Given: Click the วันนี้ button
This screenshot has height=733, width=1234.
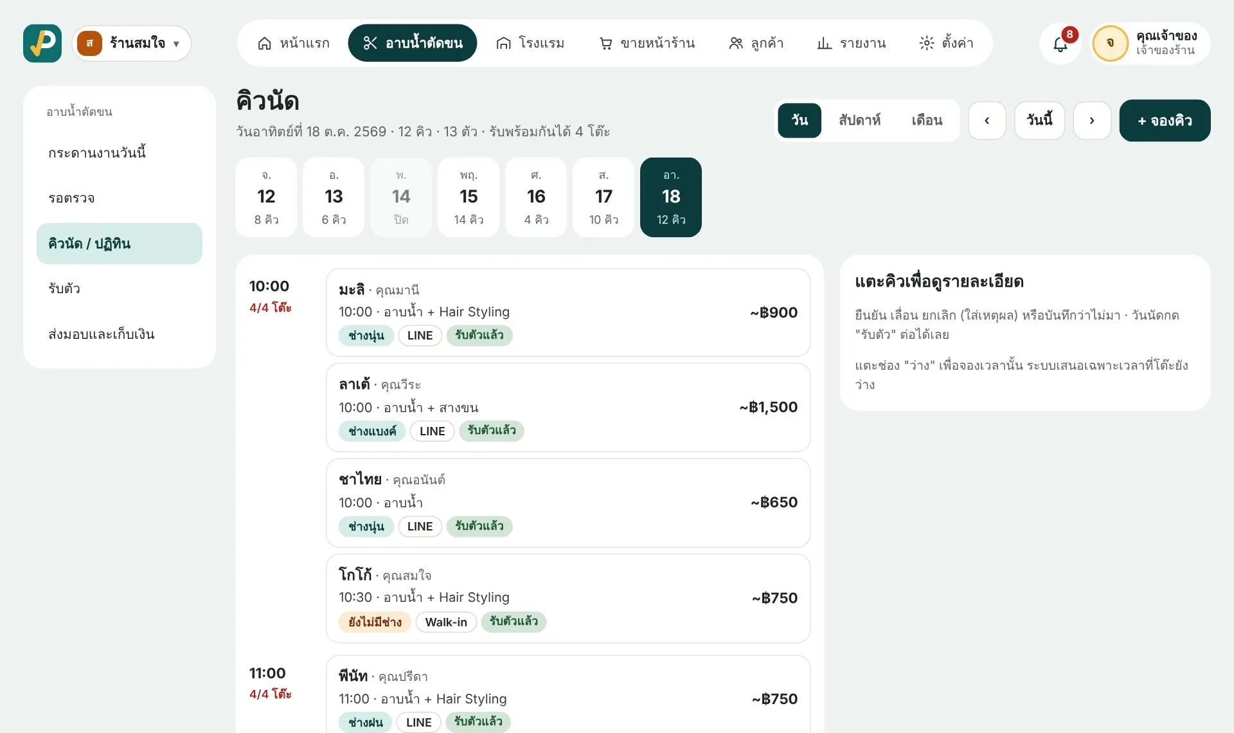Looking at the screenshot, I should [x=1039, y=120].
